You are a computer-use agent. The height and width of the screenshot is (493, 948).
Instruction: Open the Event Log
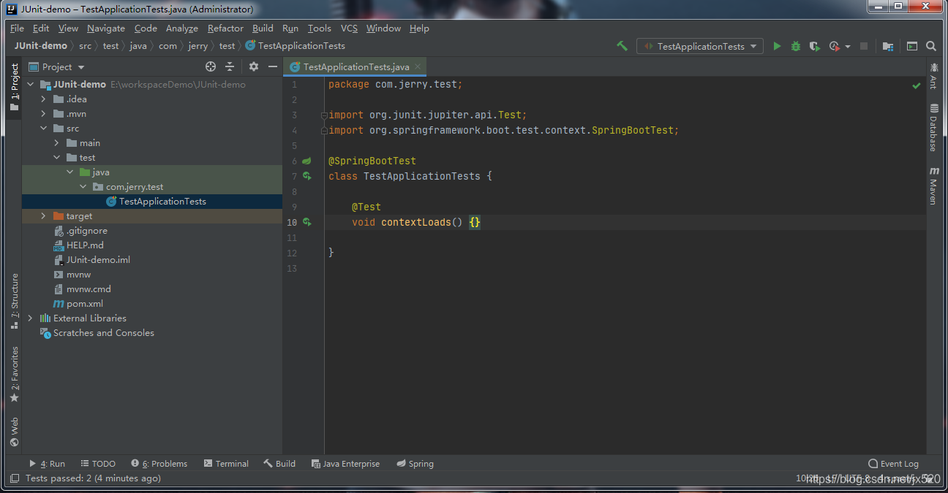click(x=893, y=464)
